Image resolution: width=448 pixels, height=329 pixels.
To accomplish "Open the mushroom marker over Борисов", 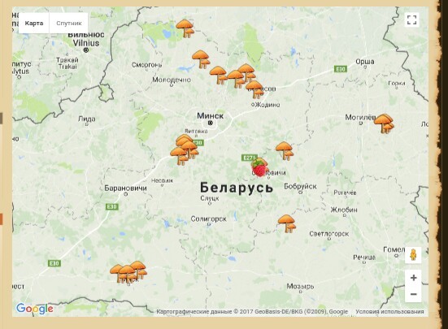I will pos(254,89).
